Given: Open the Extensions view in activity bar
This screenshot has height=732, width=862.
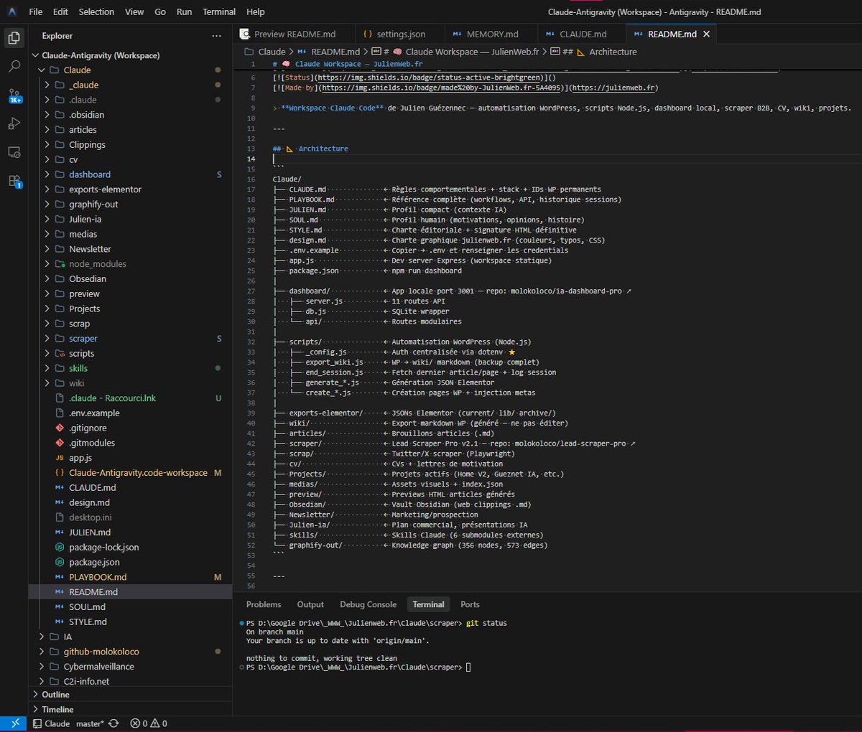Looking at the screenshot, I should (x=14, y=182).
